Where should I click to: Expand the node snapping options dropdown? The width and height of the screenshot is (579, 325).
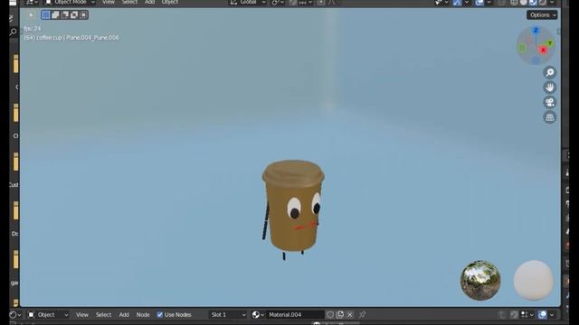pos(527,315)
